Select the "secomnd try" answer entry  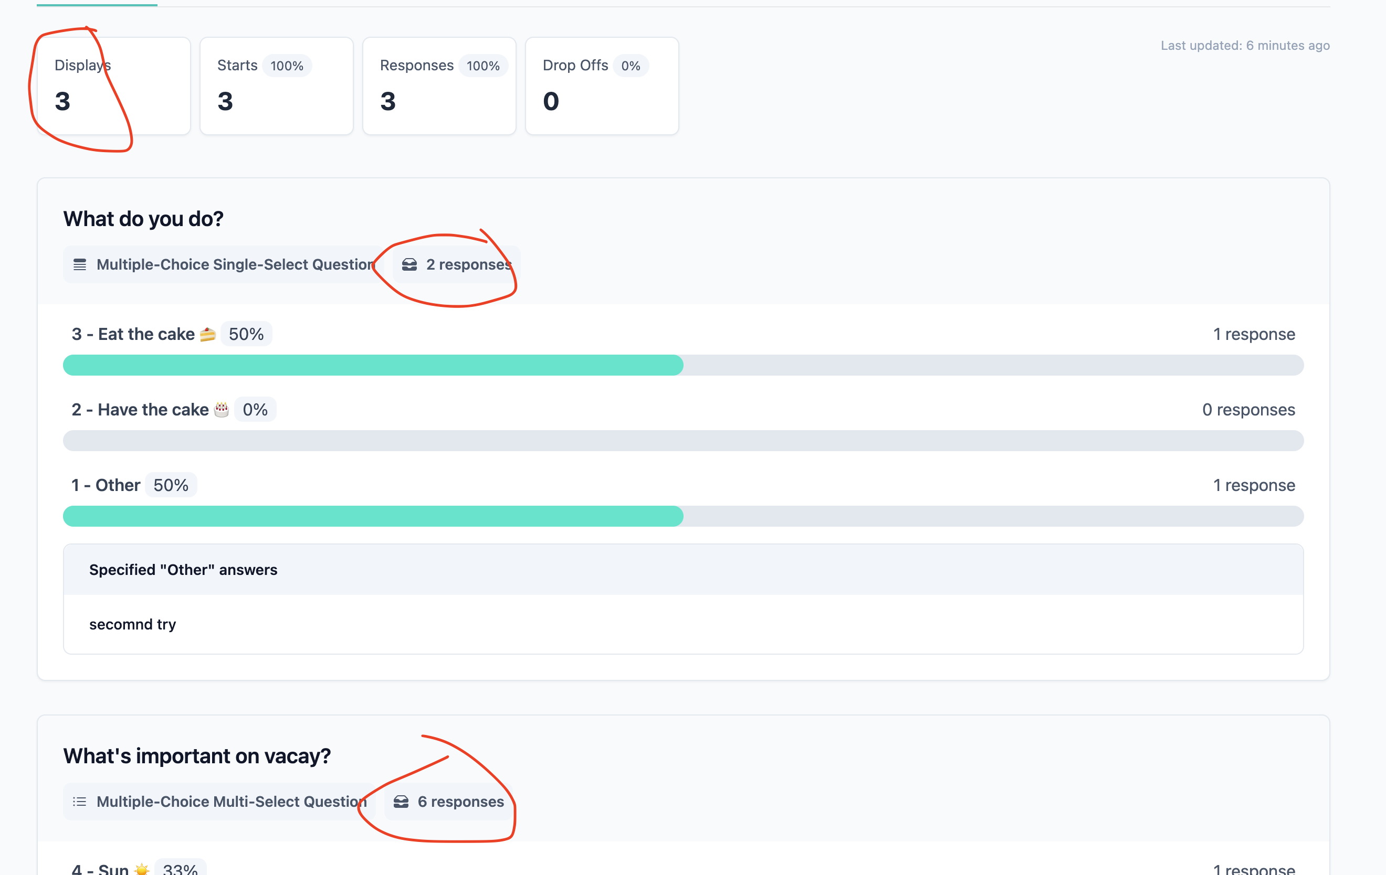click(x=132, y=624)
